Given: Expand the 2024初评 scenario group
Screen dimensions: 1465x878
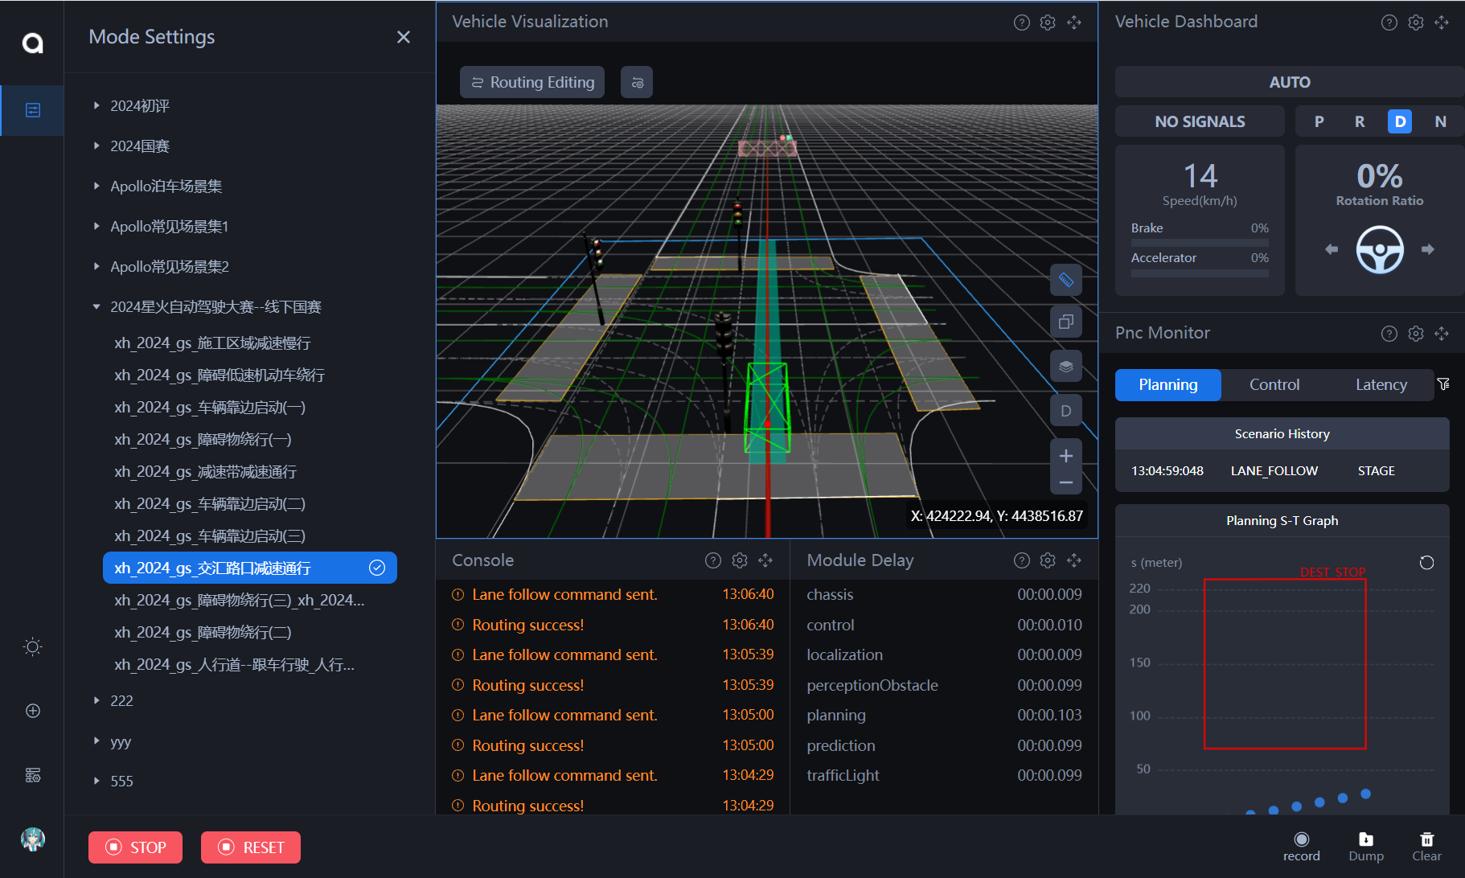Looking at the screenshot, I should pos(96,105).
